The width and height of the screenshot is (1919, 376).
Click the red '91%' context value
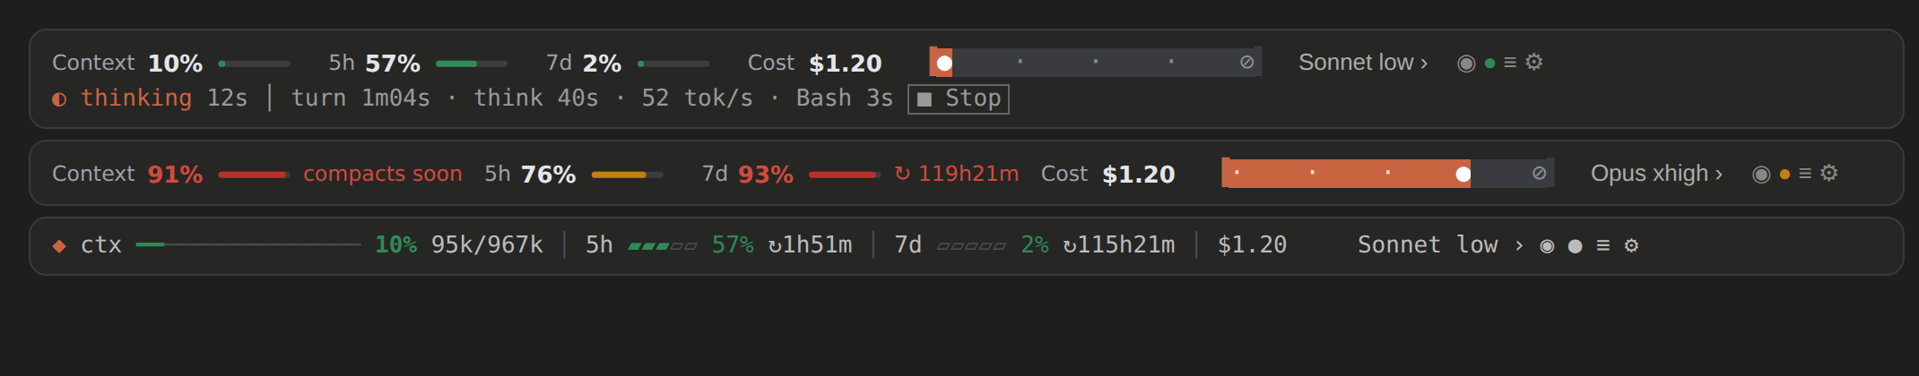[175, 175]
